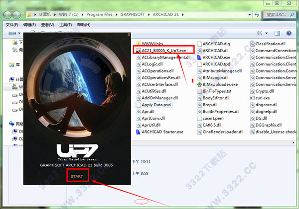Select CineRenderLoader.dll file
This screenshot has height=209, width=299.
coord(221,132)
